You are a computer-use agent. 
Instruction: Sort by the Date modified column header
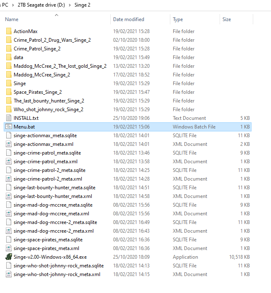coord(128,19)
